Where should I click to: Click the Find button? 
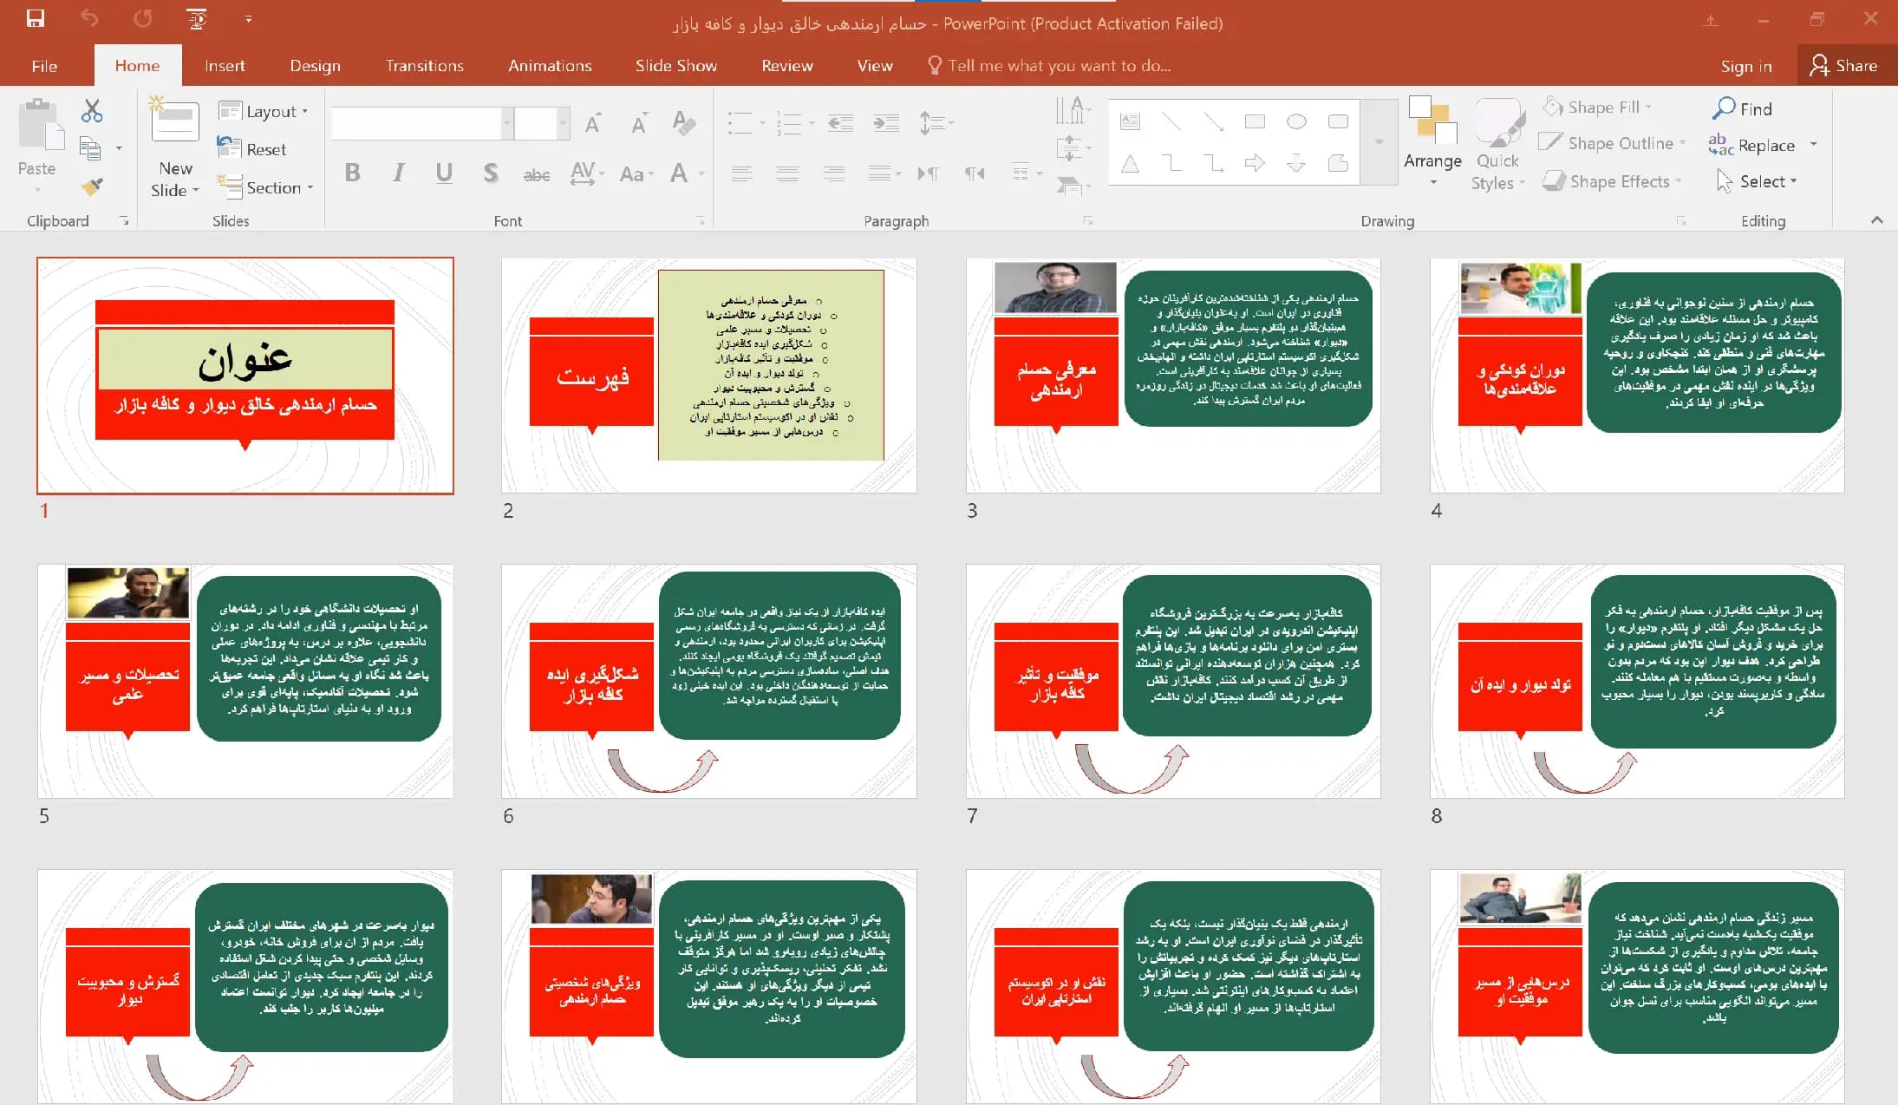[1742, 108]
